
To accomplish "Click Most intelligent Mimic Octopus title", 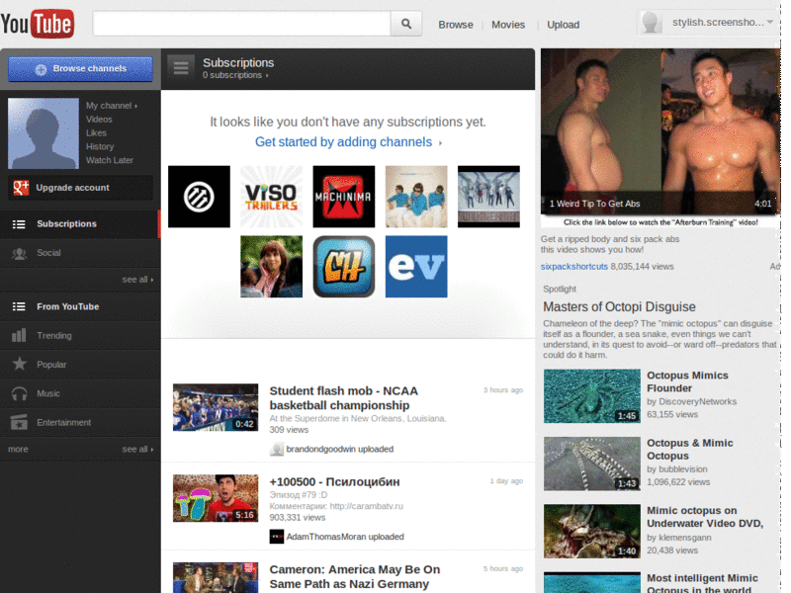I will coord(702,583).
